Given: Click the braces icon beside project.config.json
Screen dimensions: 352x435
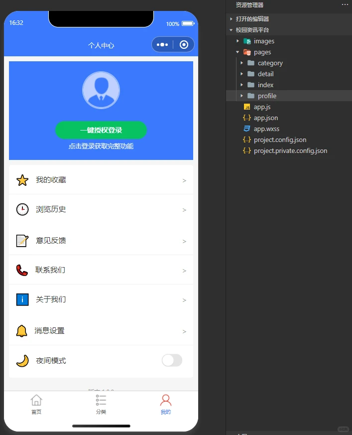Looking at the screenshot, I should click(x=247, y=140).
